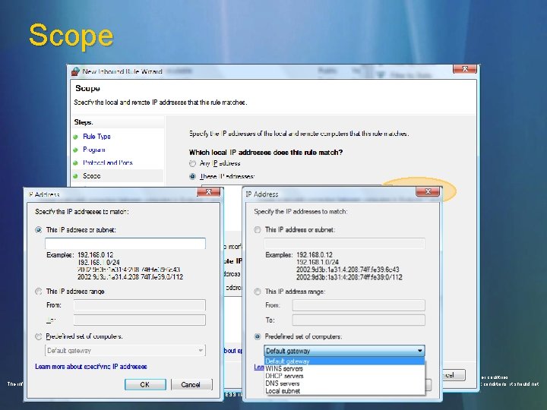Click the To field in left dialog

pyautogui.click(x=140, y=320)
